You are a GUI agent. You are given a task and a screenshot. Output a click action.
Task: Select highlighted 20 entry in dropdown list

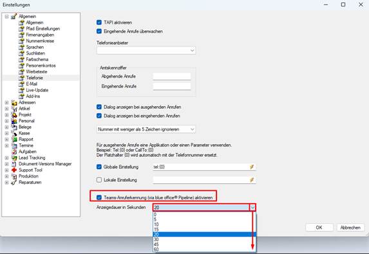click(204, 235)
